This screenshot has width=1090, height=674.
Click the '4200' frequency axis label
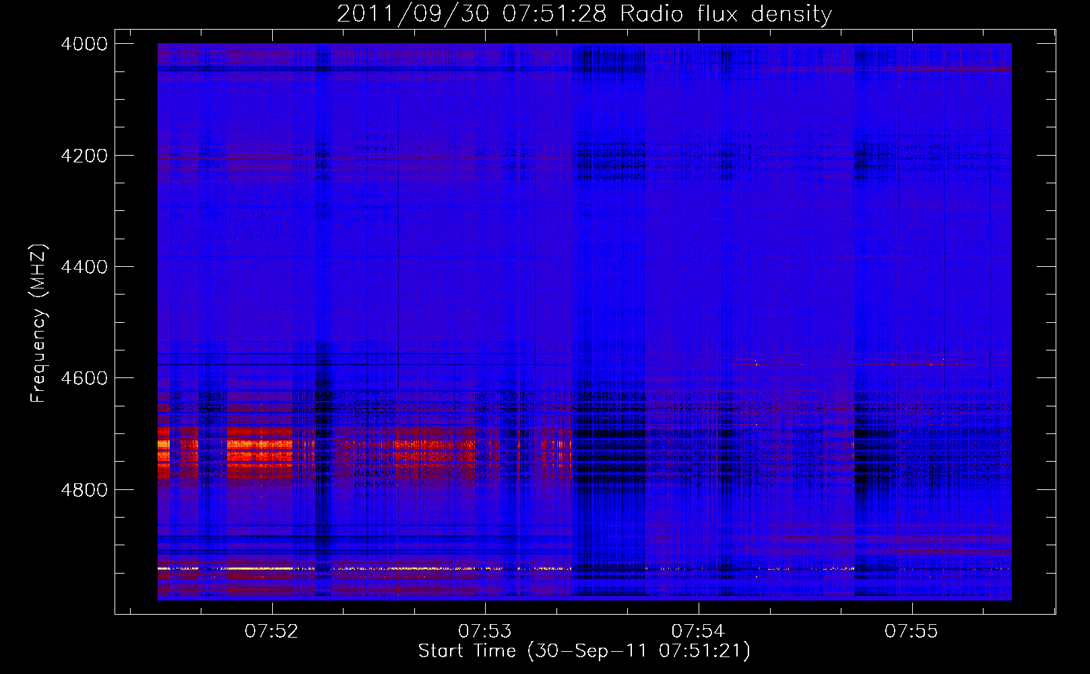[x=84, y=156]
